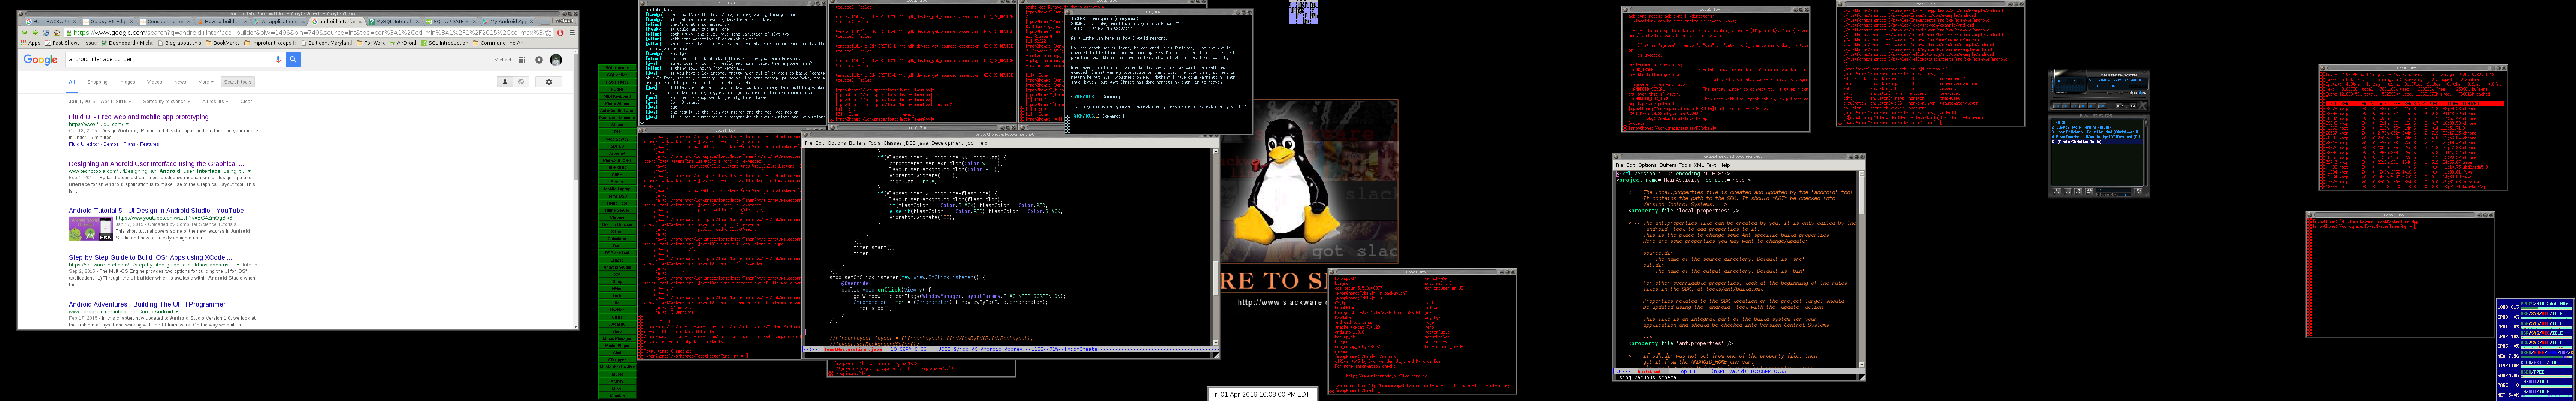Show private results person toggle
Screen dimensions: 2576x401
coord(505,82)
